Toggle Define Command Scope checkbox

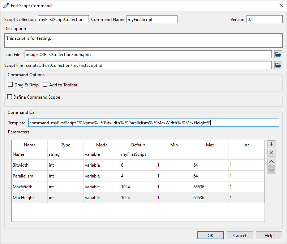coord(10,97)
